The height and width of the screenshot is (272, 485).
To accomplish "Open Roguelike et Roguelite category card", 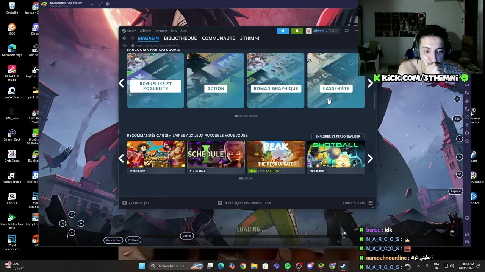I will click(x=155, y=80).
